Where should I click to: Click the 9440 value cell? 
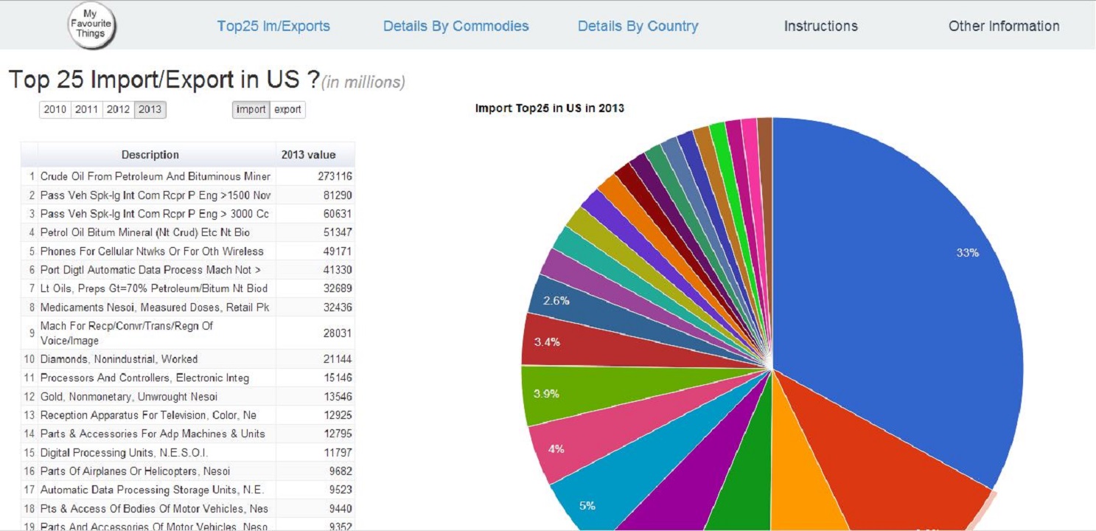[315, 509]
